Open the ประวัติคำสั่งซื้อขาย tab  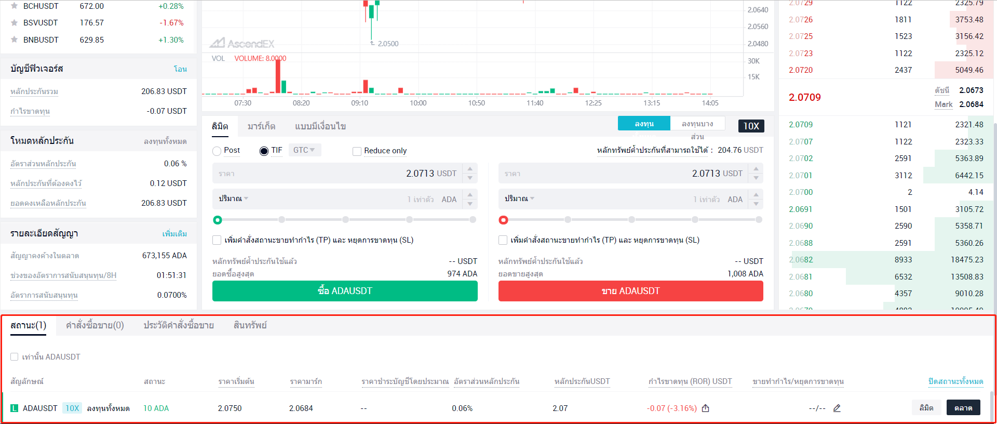coord(179,325)
